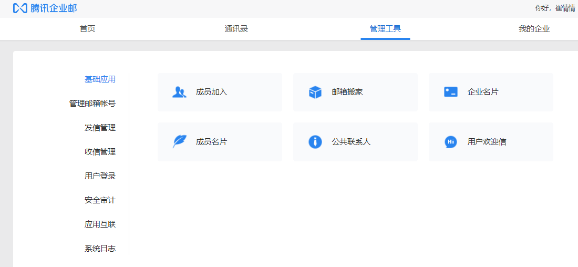
Task: Choose 收信管理 from the sidebar
Action: (x=100, y=152)
